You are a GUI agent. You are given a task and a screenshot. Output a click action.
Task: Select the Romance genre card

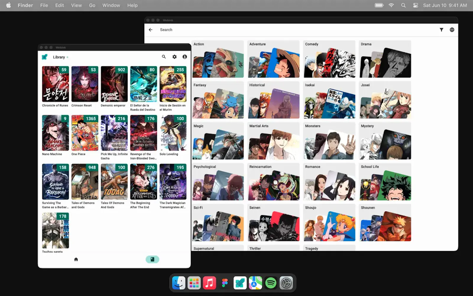point(329,182)
